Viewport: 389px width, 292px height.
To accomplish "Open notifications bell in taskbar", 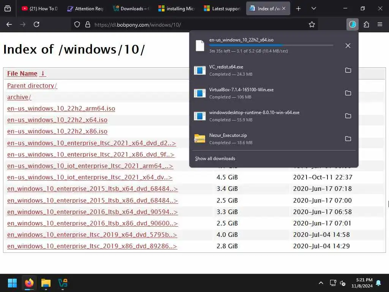I will coord(379,283).
